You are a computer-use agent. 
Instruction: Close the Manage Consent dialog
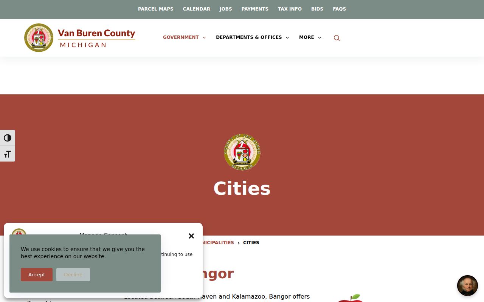click(x=191, y=236)
